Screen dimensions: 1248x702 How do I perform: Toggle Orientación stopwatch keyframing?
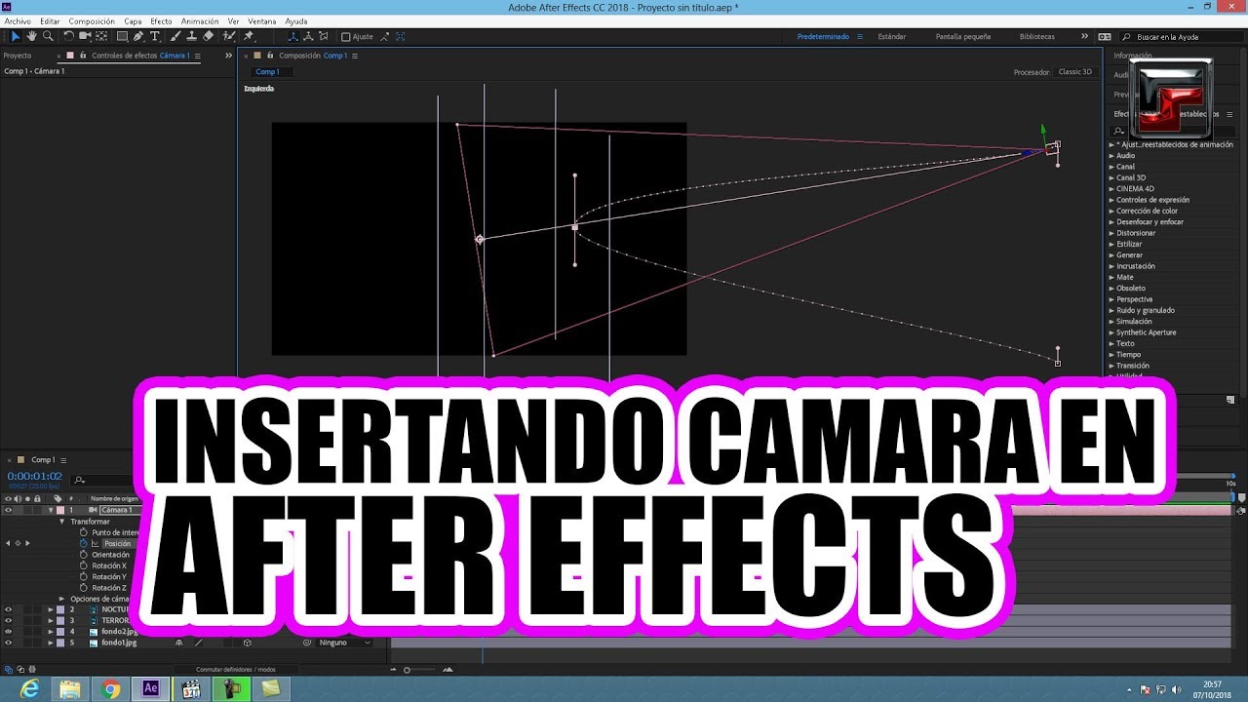point(84,555)
